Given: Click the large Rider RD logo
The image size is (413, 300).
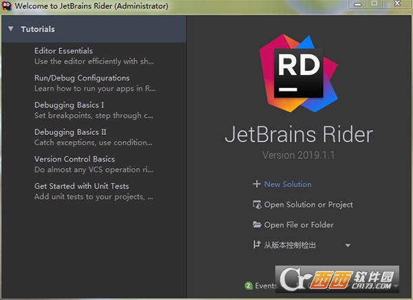Looking at the screenshot, I should (299, 73).
